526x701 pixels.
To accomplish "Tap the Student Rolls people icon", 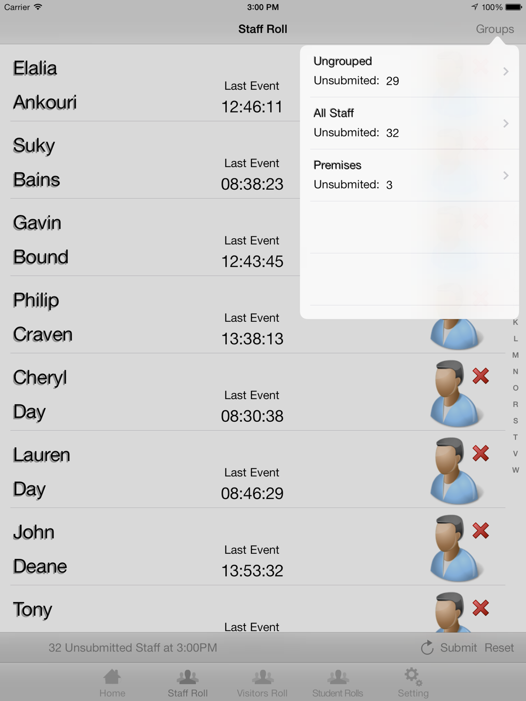I will (x=338, y=677).
